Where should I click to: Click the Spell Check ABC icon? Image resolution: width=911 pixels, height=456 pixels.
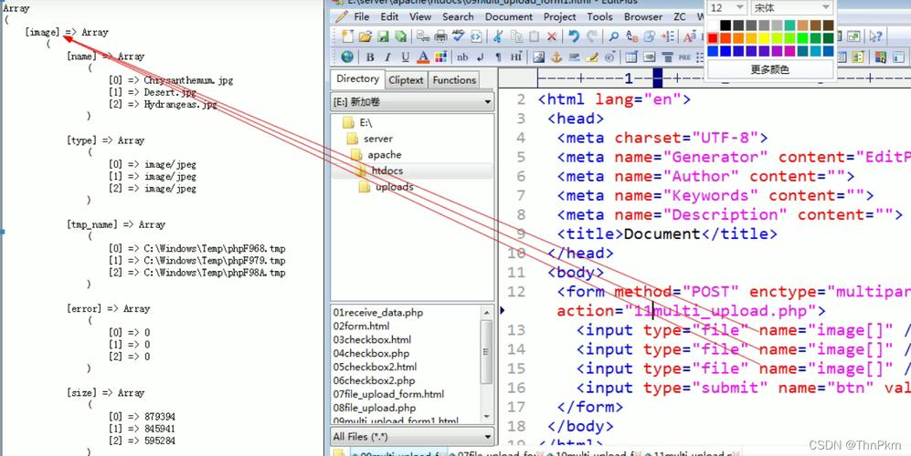tap(459, 36)
